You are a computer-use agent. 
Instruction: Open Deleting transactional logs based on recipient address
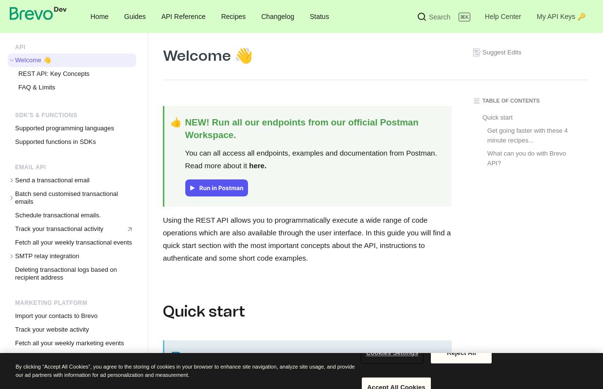click(66, 274)
